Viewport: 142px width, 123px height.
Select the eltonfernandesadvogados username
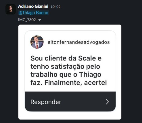(x=79, y=42)
